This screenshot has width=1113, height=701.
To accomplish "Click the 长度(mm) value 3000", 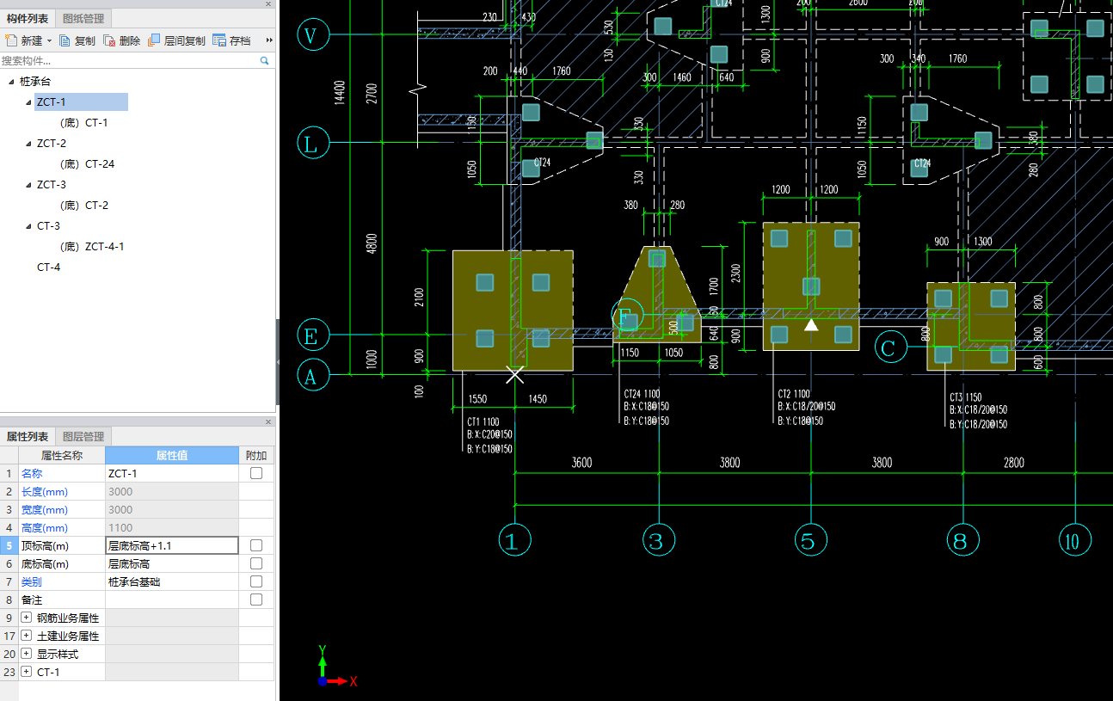I will [x=172, y=491].
